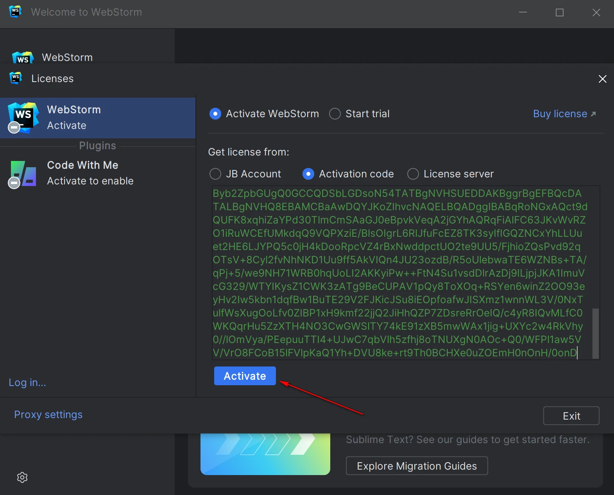Click the WebStorm logo in the title bar
614x495 pixels.
click(15, 12)
